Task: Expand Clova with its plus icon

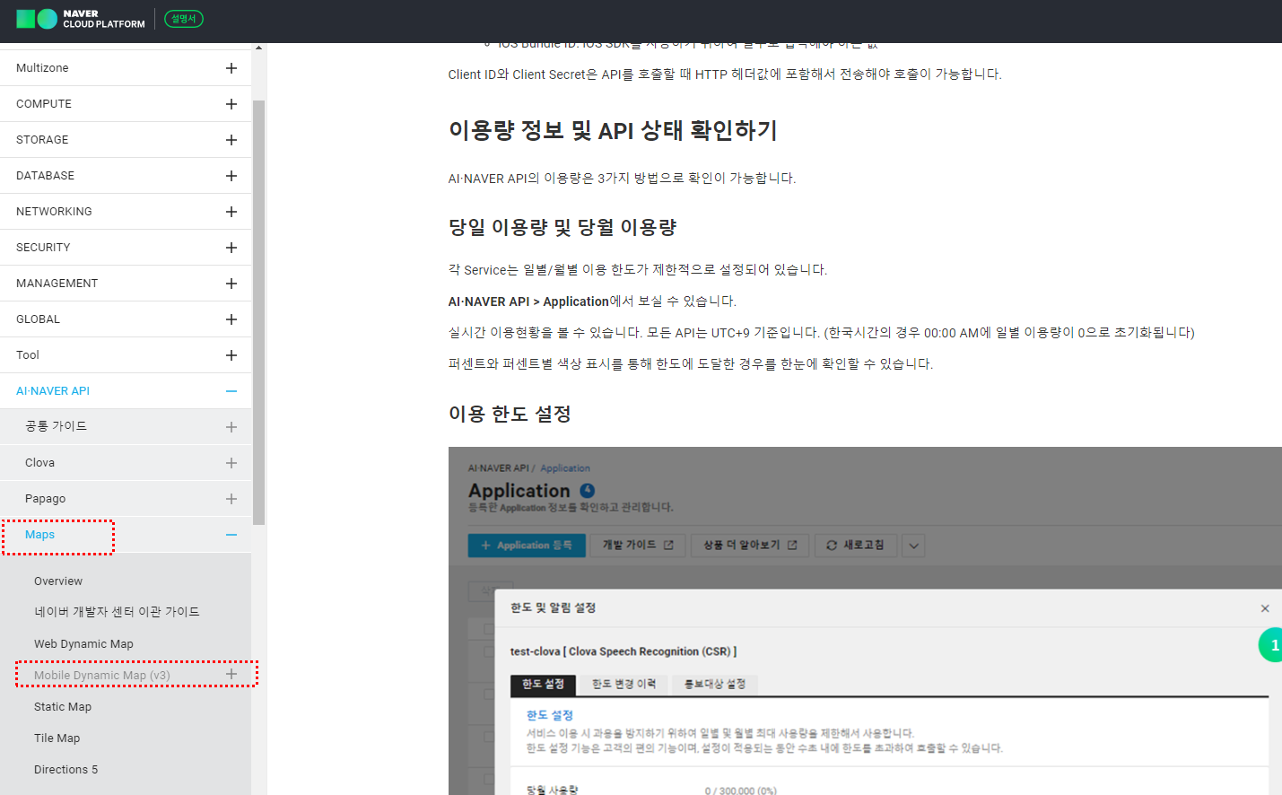Action: coord(231,463)
